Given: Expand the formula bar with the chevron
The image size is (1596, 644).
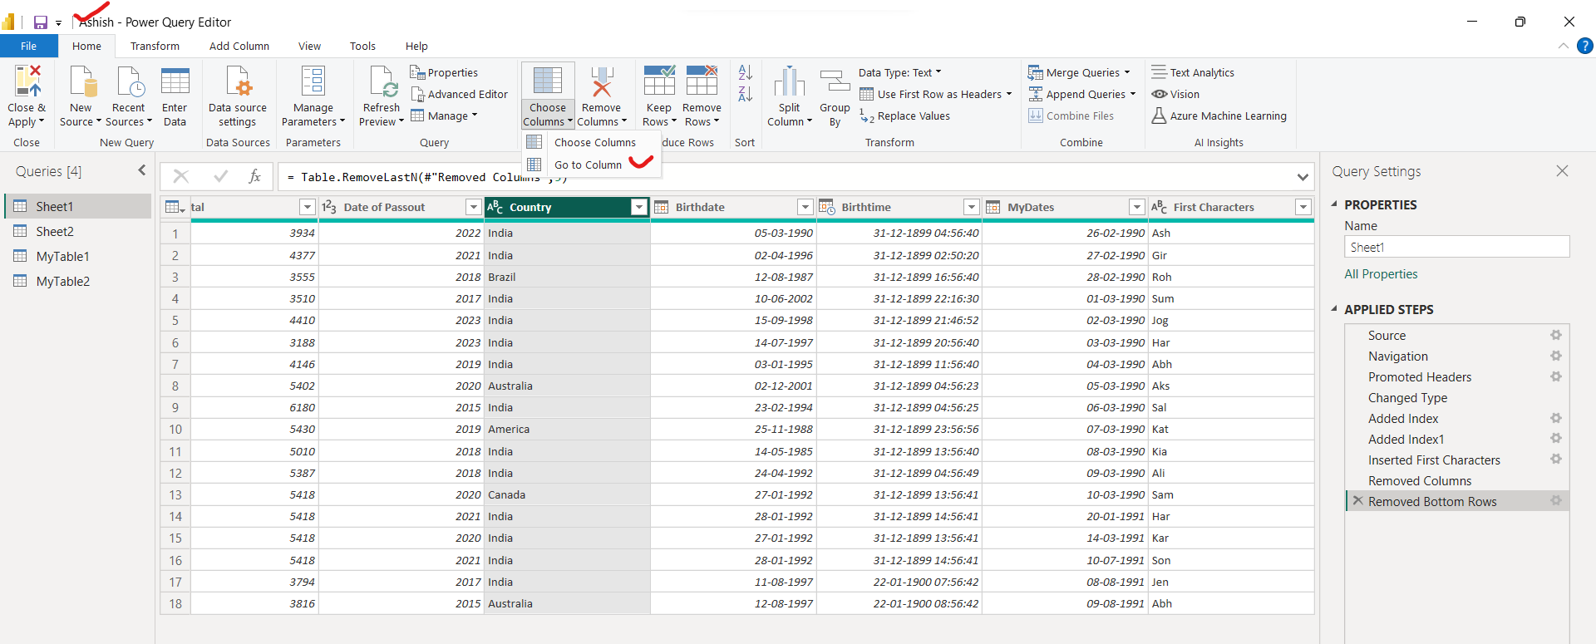Looking at the screenshot, I should 1302,177.
